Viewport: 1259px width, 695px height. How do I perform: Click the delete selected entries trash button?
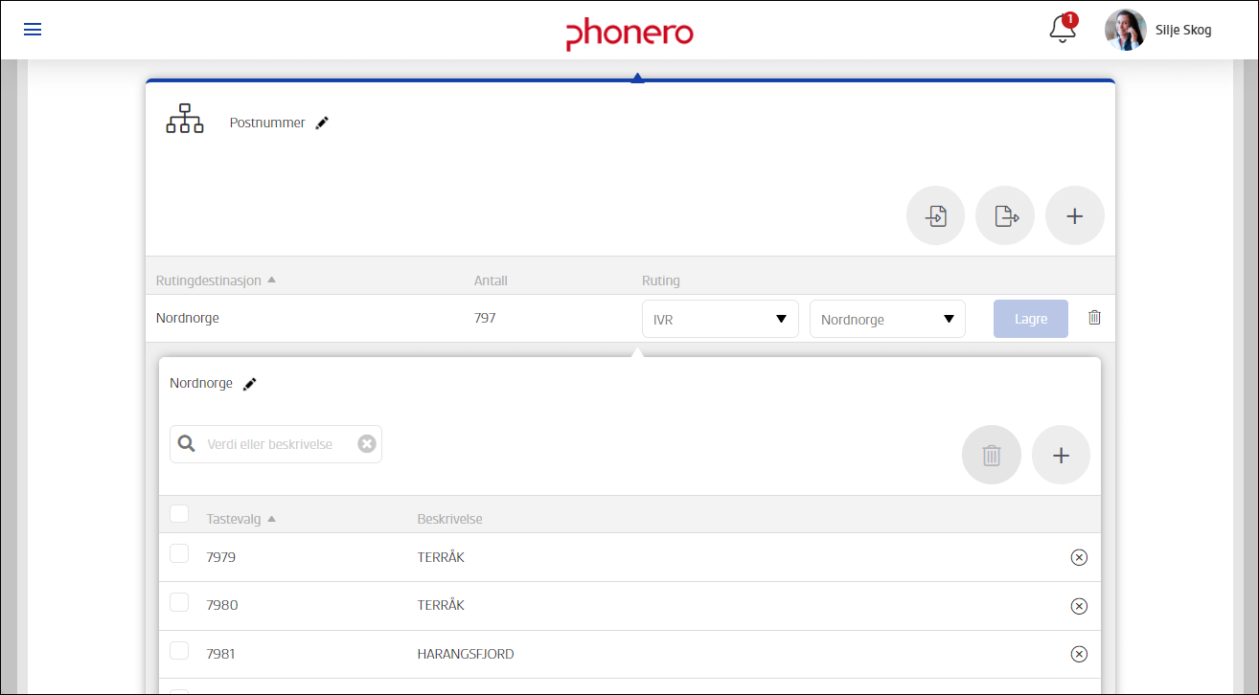[992, 455]
